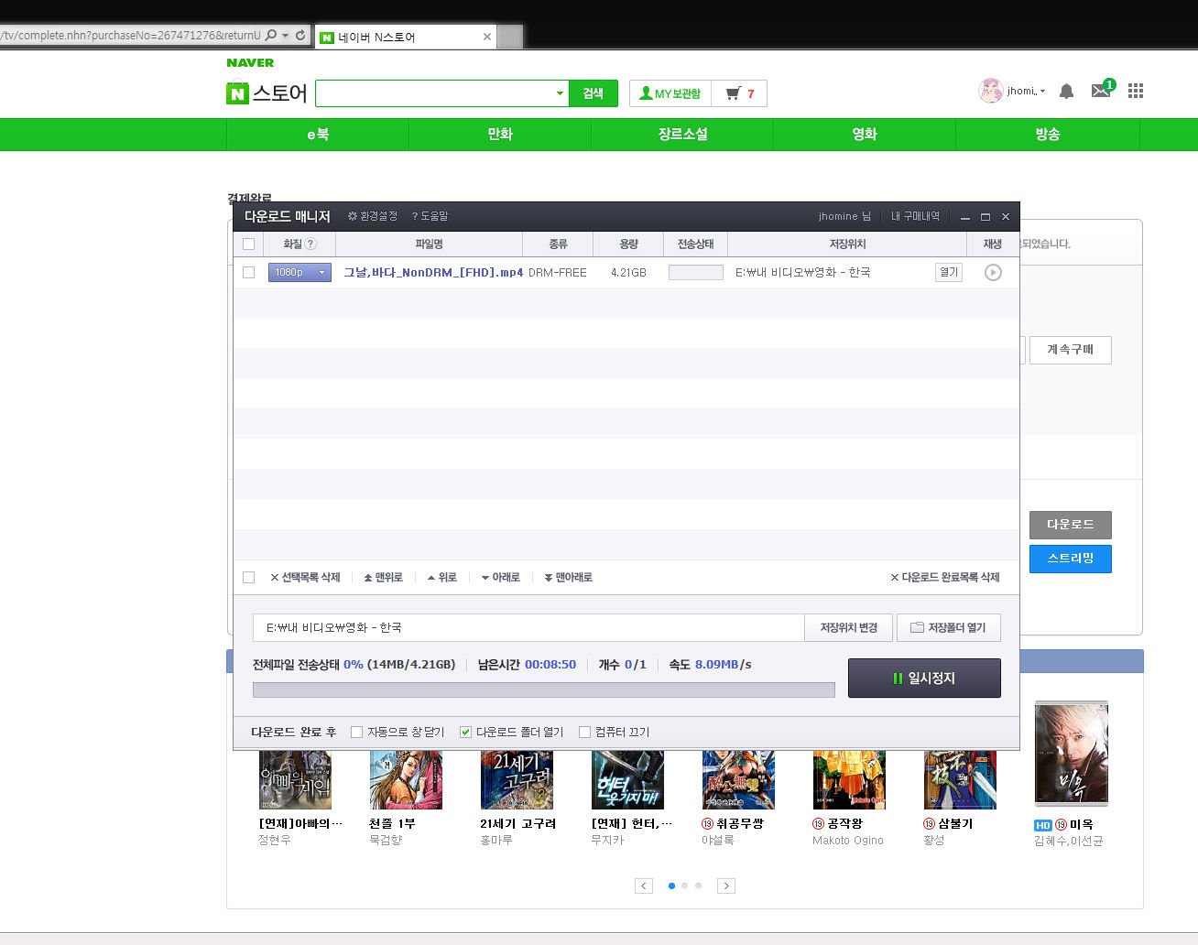Open Naver notifications bell

point(1066,91)
